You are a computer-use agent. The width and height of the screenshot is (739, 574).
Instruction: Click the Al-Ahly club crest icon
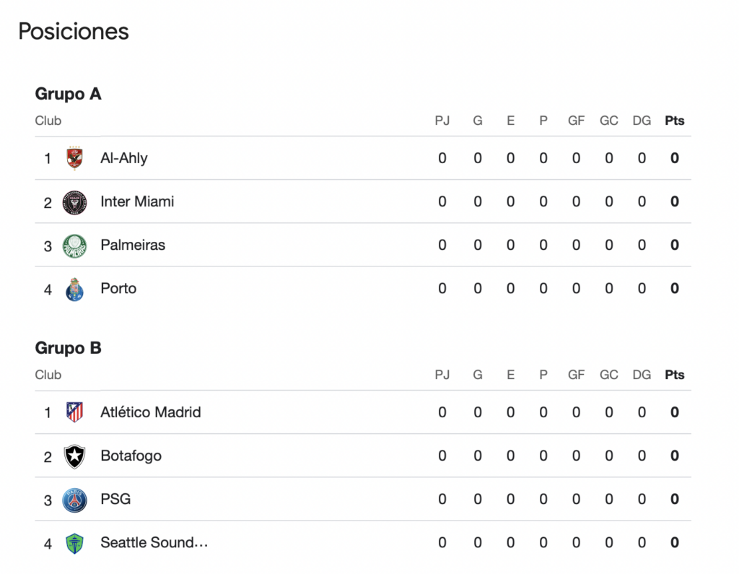pyautogui.click(x=74, y=158)
